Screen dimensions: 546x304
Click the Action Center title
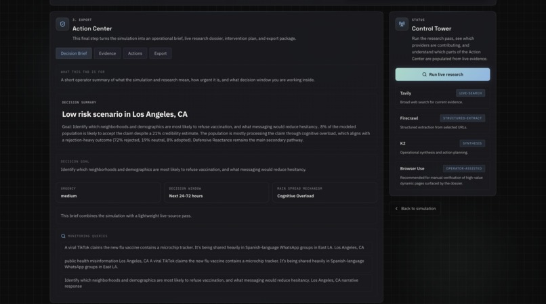tap(92, 28)
